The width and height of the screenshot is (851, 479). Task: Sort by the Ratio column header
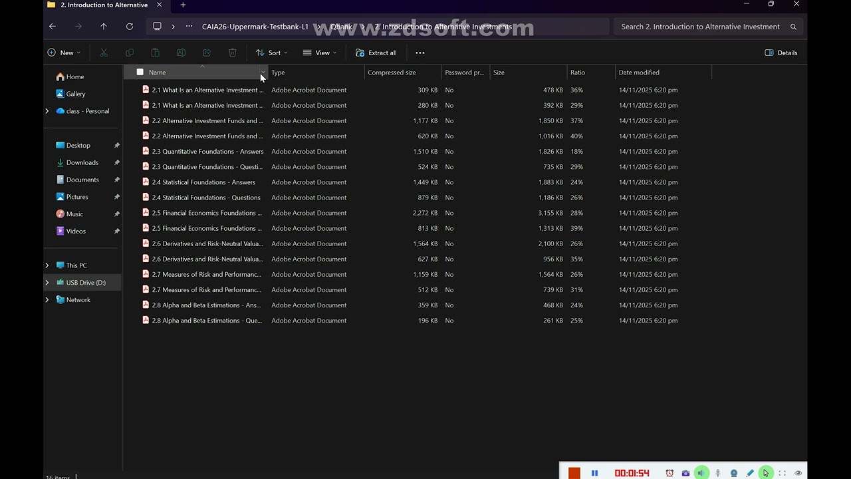(x=591, y=72)
